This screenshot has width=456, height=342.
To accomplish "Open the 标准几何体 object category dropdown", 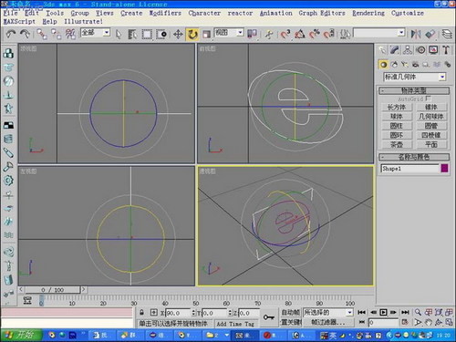I will [414, 77].
